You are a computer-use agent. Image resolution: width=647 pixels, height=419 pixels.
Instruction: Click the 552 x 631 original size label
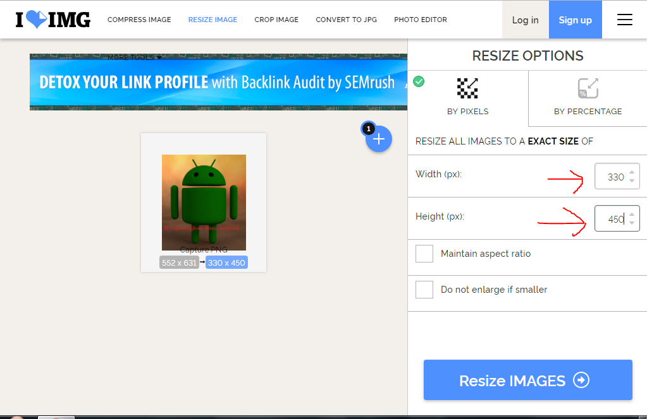179,263
